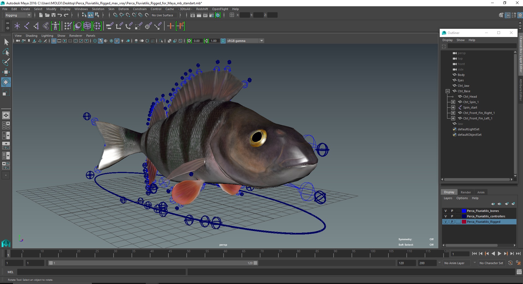
Task: Choose the Paint selection tool
Action: coord(6,62)
